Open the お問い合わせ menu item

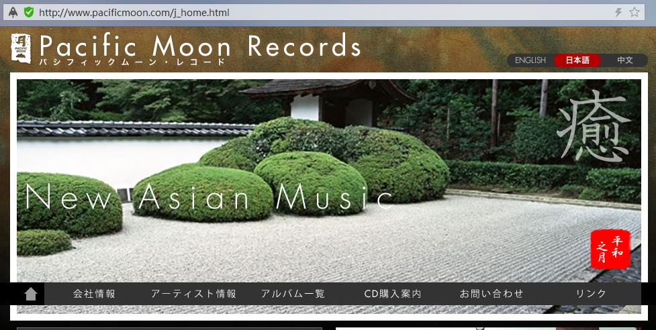pyautogui.click(x=491, y=294)
